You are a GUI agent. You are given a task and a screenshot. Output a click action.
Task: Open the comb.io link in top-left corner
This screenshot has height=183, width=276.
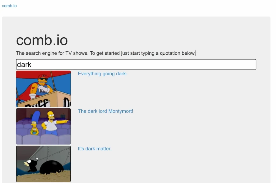click(x=9, y=6)
